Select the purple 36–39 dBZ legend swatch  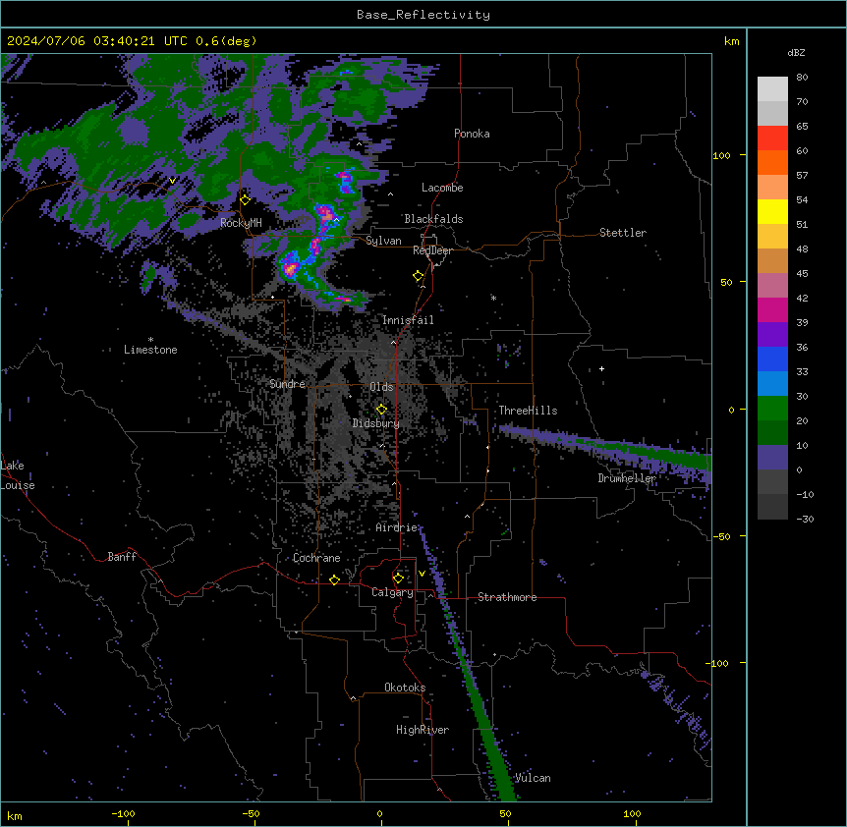[x=772, y=335]
